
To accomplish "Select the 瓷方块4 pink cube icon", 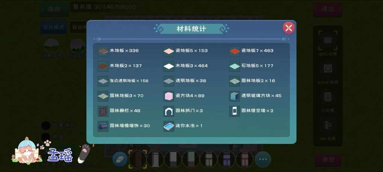I will pos(169,96).
